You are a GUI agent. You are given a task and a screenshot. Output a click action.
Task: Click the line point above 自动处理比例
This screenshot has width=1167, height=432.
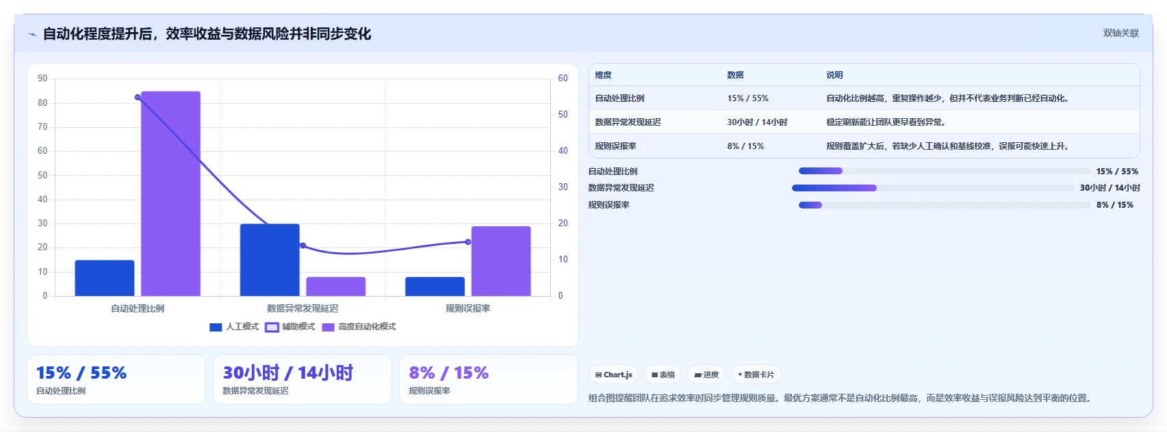138,97
